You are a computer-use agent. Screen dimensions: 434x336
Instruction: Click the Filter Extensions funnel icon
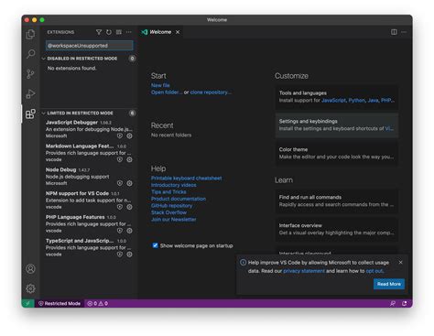point(99,32)
